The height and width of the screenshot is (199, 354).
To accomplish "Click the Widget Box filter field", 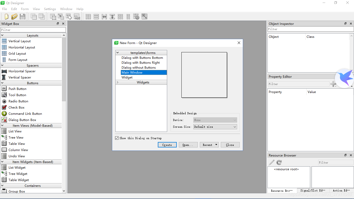I will [x=33, y=30].
